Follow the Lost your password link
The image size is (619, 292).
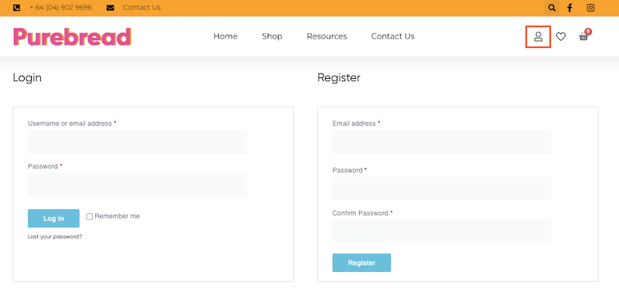55,237
